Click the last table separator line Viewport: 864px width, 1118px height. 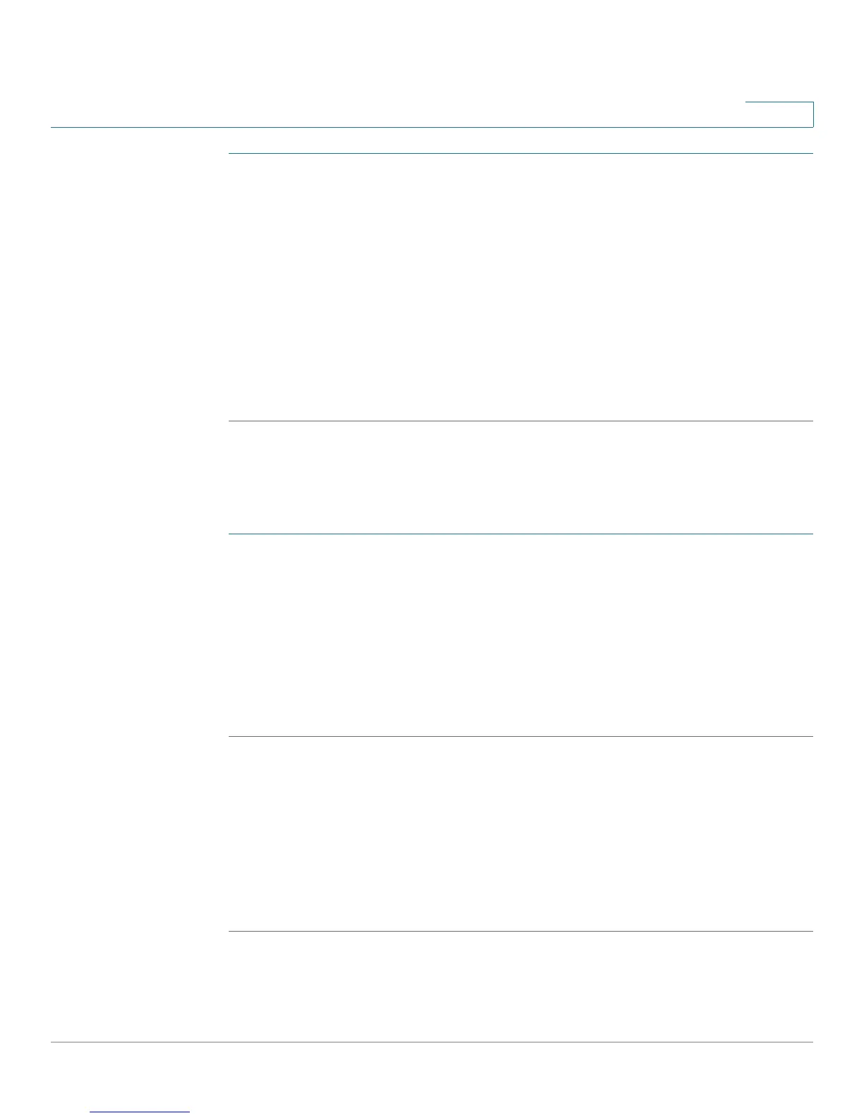coord(521,931)
